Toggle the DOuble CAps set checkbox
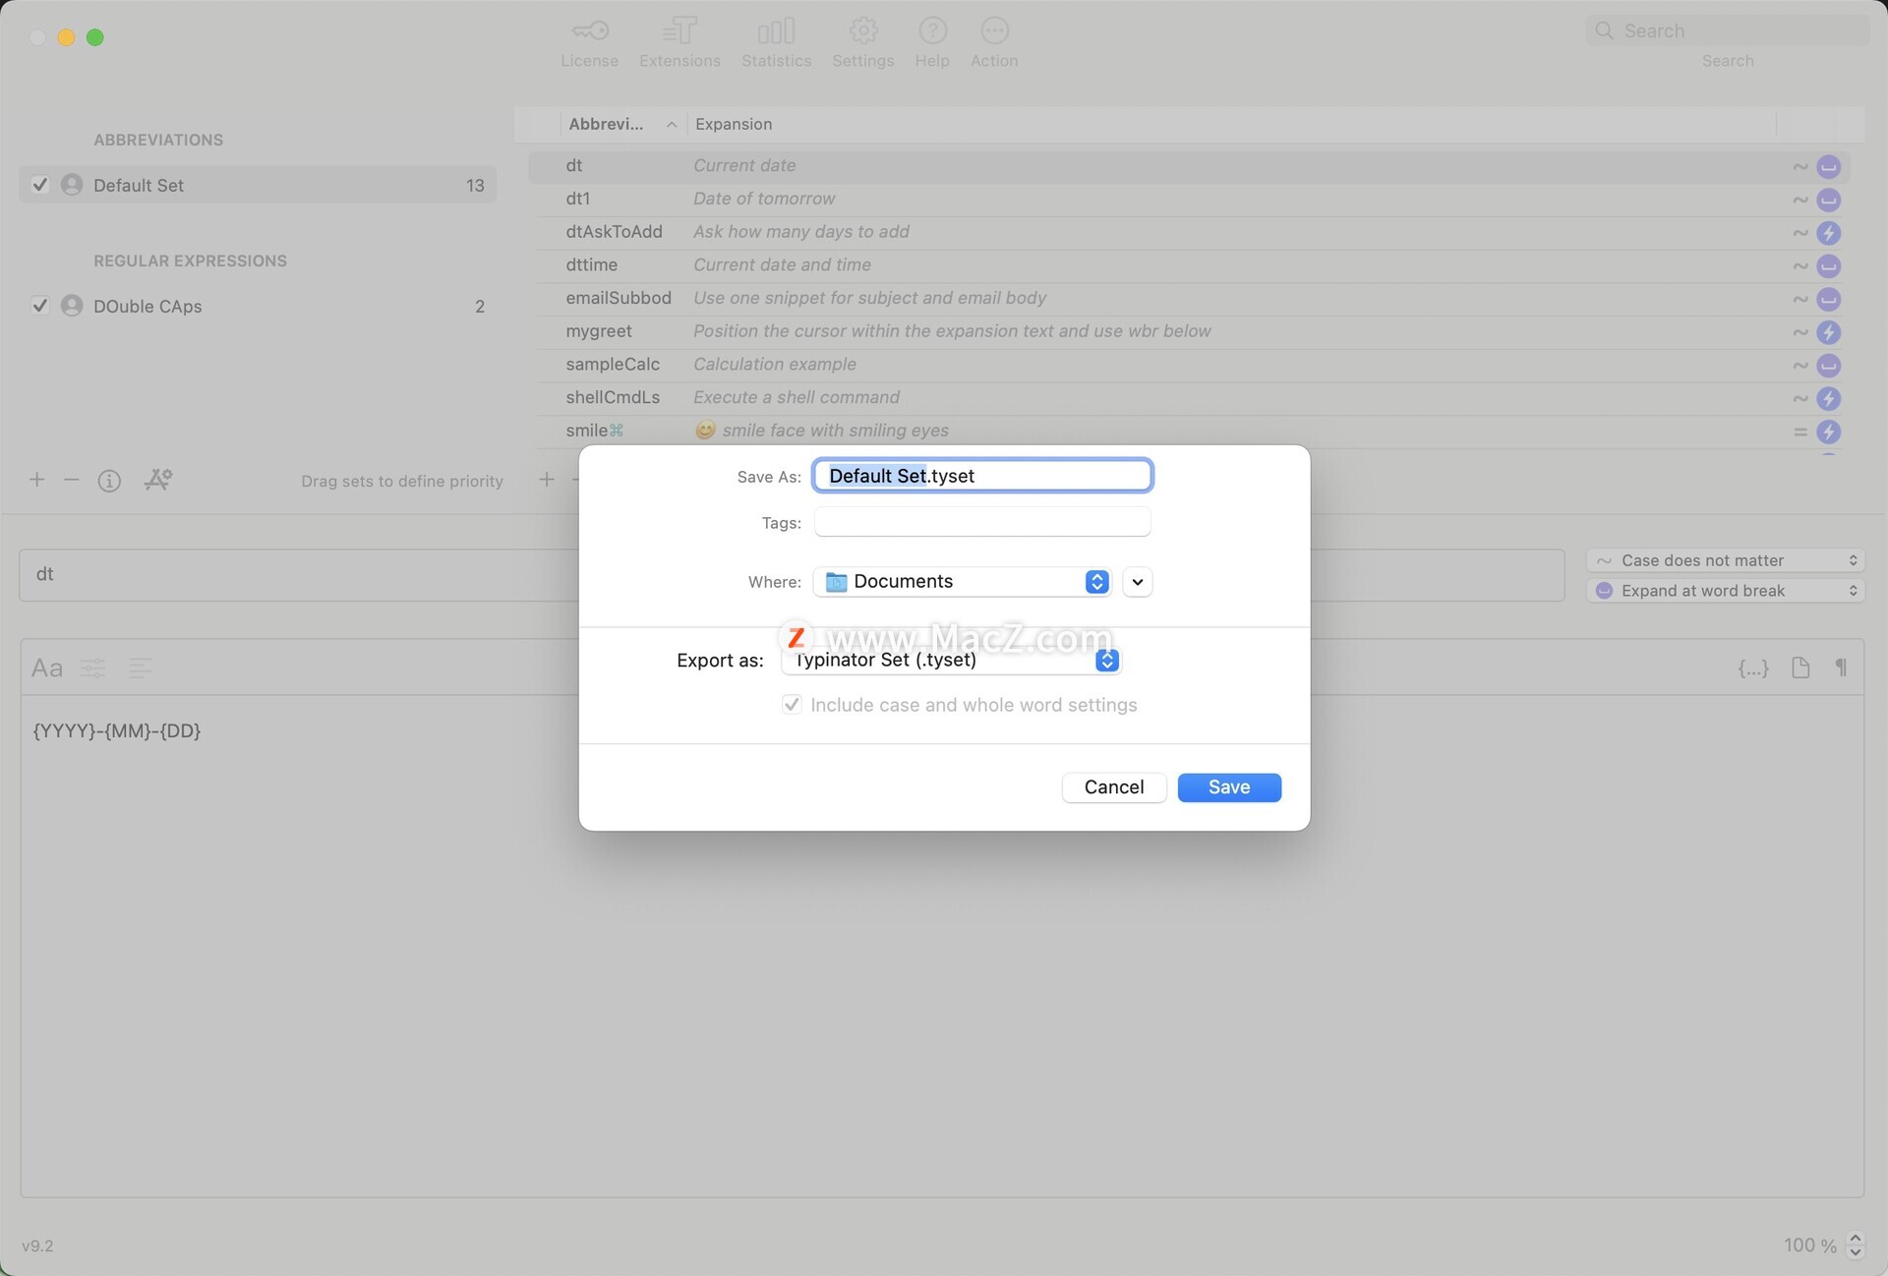This screenshot has height=1276, width=1888. click(40, 306)
